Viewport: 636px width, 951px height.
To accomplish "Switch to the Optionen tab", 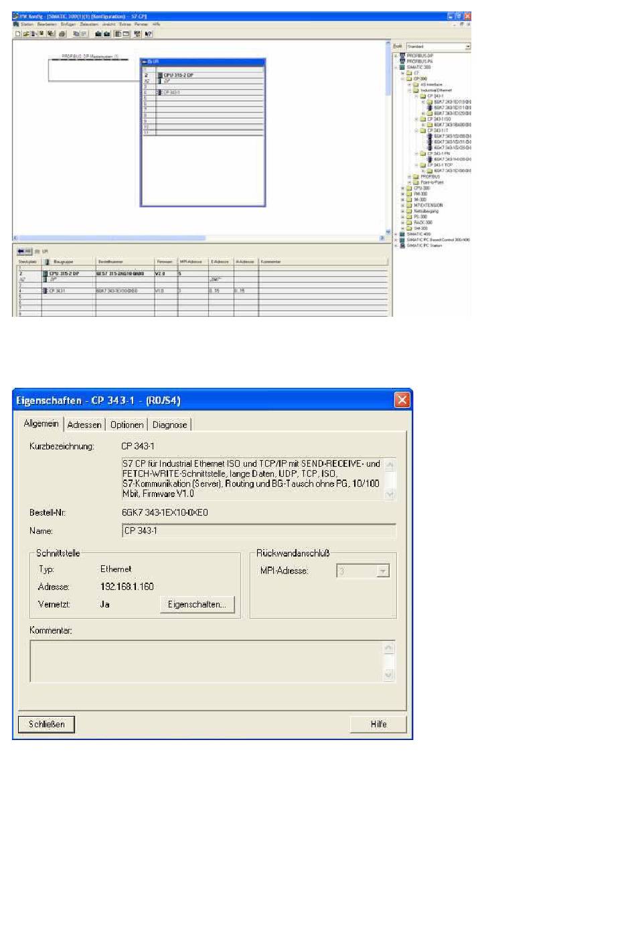I will point(127,425).
